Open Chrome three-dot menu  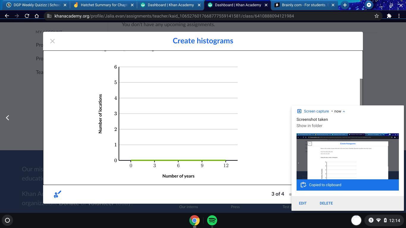click(x=399, y=16)
